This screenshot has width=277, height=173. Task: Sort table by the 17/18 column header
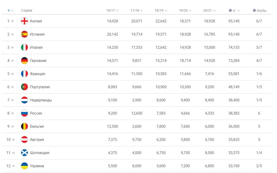[136, 11]
